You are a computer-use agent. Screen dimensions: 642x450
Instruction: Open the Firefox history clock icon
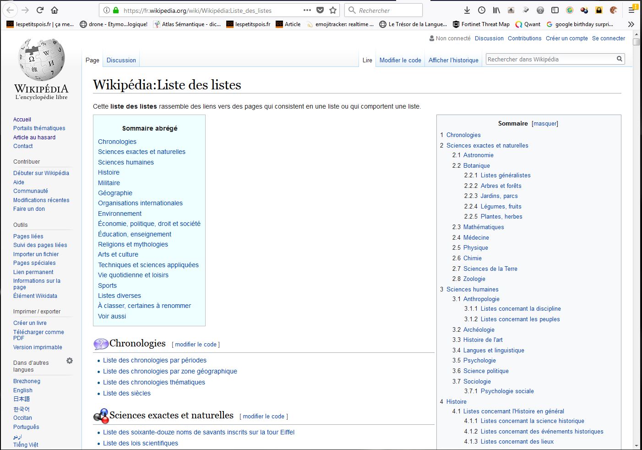click(482, 10)
